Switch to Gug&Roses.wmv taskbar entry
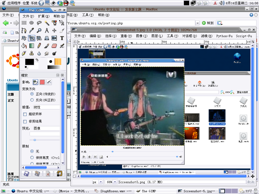The width and height of the screenshot is (259, 194). click(114, 191)
